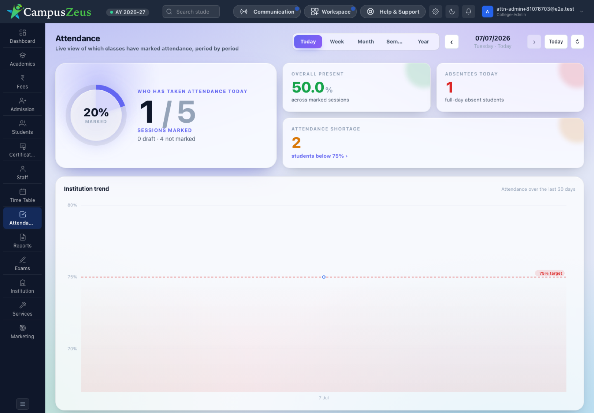Open Staff sidebar item
594x413 pixels.
(x=22, y=172)
